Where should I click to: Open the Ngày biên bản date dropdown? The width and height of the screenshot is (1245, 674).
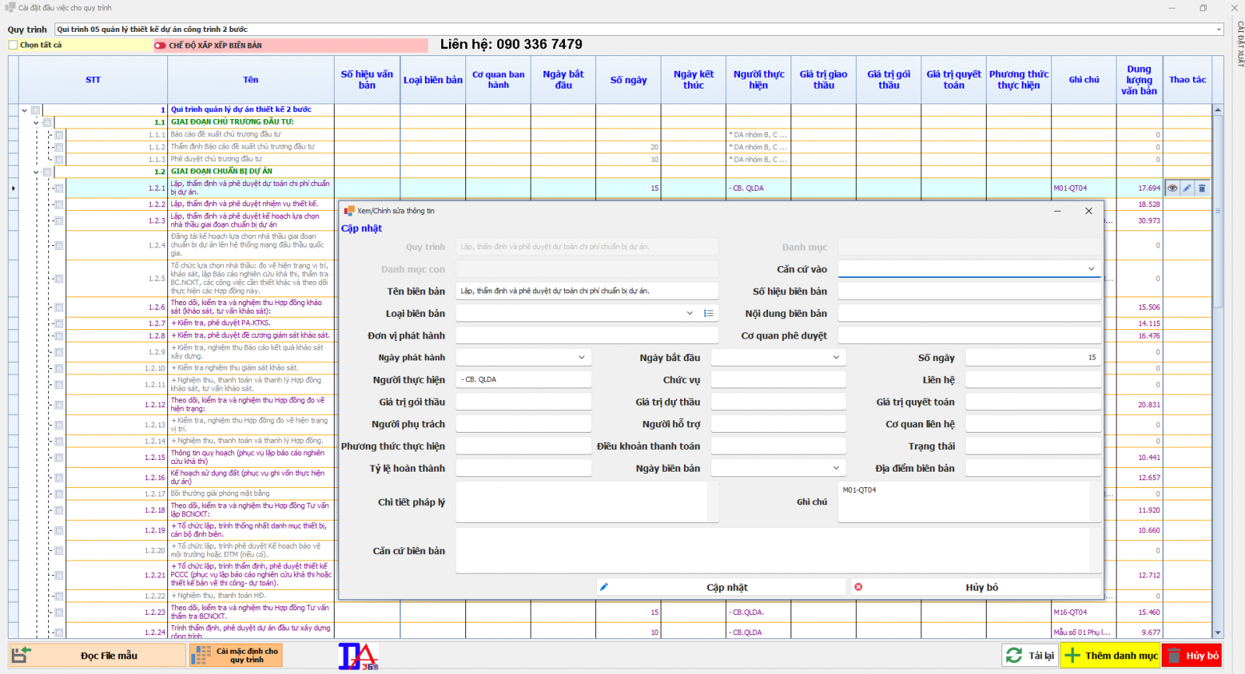tap(836, 469)
